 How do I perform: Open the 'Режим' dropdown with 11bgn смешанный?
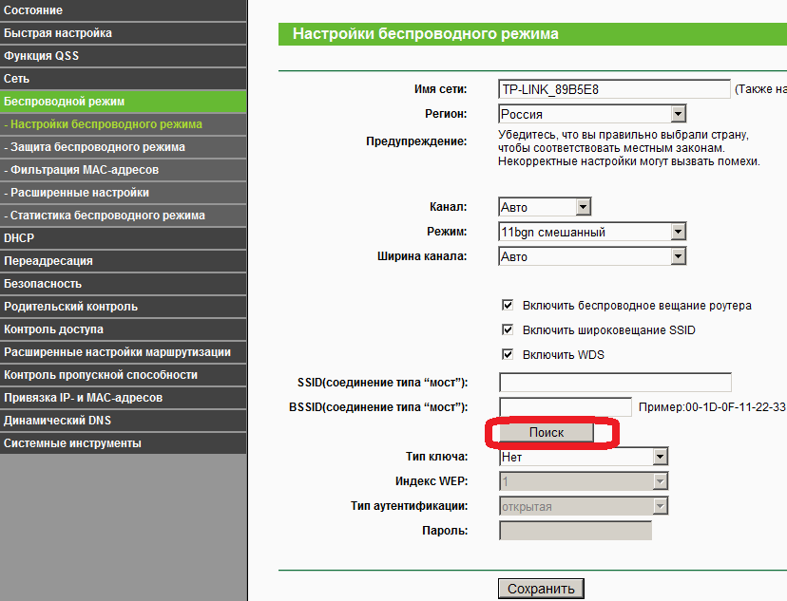point(591,232)
